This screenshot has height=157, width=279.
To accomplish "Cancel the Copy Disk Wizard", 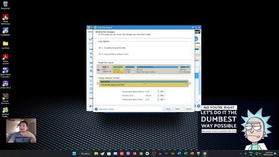I will (188, 109).
